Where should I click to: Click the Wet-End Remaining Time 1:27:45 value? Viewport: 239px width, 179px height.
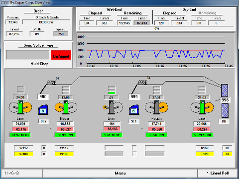pos(124,23)
